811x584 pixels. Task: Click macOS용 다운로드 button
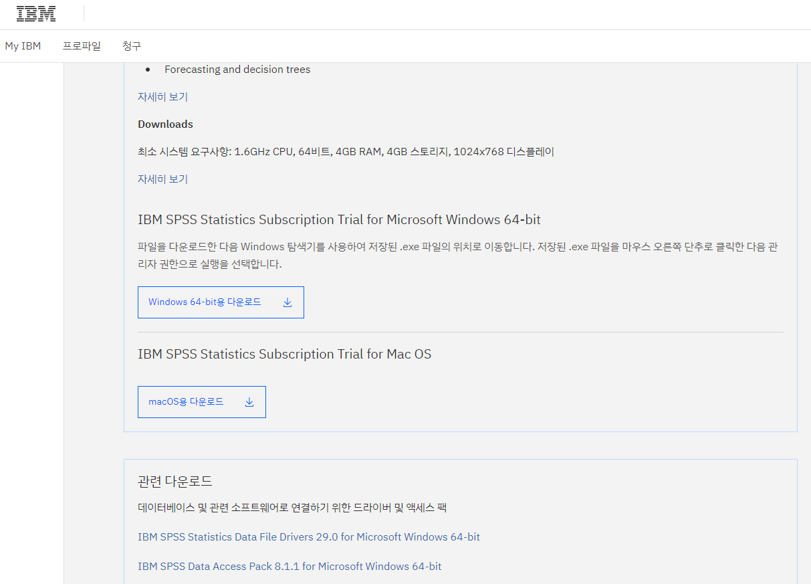[202, 402]
